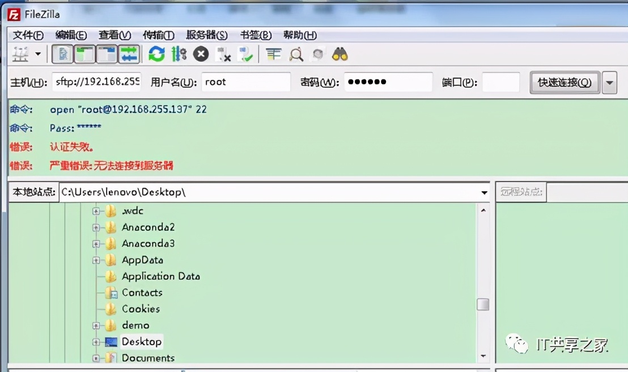Select the Documents folder
The image size is (628, 372).
[148, 358]
